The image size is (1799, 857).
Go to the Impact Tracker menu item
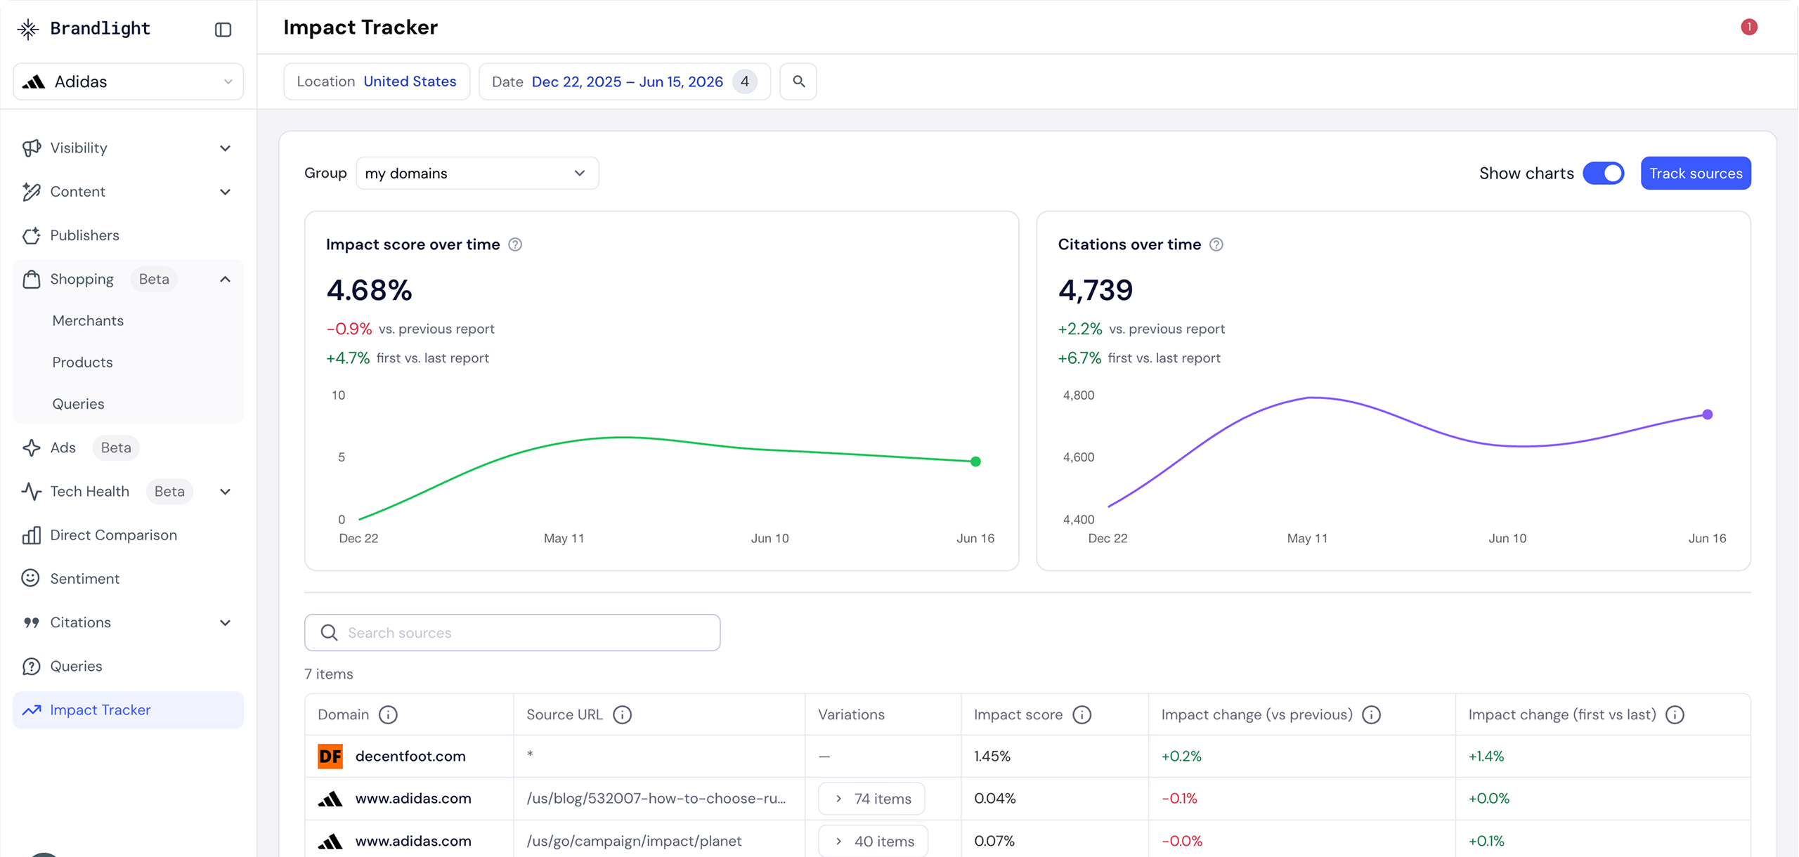point(129,709)
